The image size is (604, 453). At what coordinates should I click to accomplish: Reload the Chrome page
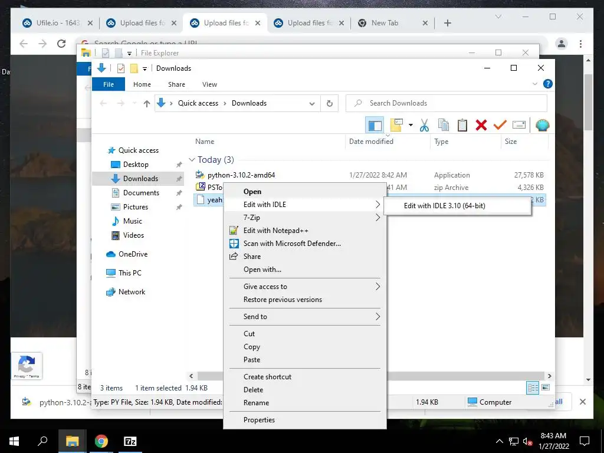pyautogui.click(x=61, y=44)
